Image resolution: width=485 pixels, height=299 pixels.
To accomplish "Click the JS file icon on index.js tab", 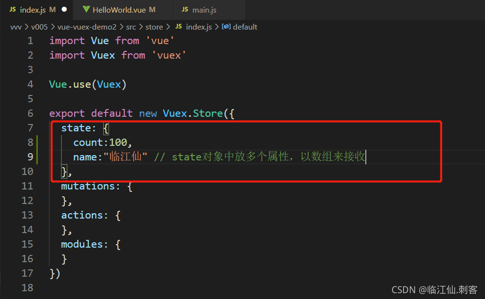I will [x=13, y=10].
